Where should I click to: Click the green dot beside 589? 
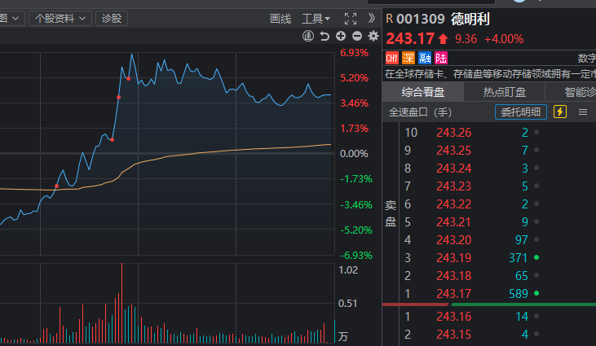(536, 293)
